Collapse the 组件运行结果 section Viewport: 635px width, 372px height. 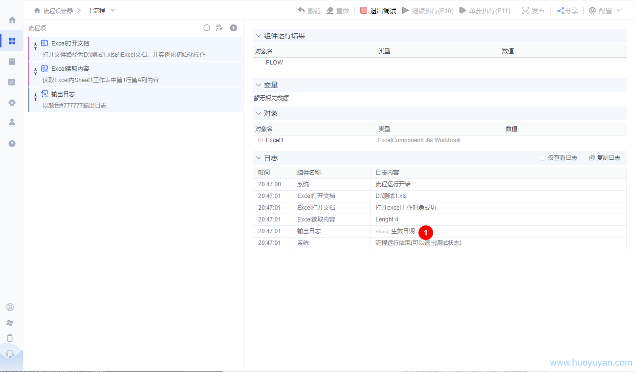pos(258,35)
